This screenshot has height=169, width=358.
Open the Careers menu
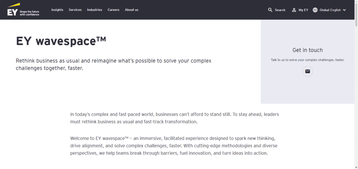pyautogui.click(x=114, y=10)
